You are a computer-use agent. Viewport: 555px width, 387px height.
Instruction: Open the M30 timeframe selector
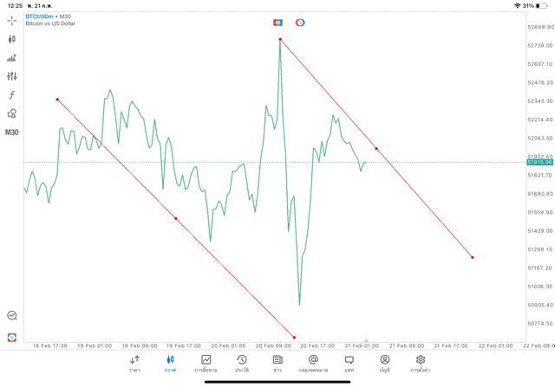12,132
